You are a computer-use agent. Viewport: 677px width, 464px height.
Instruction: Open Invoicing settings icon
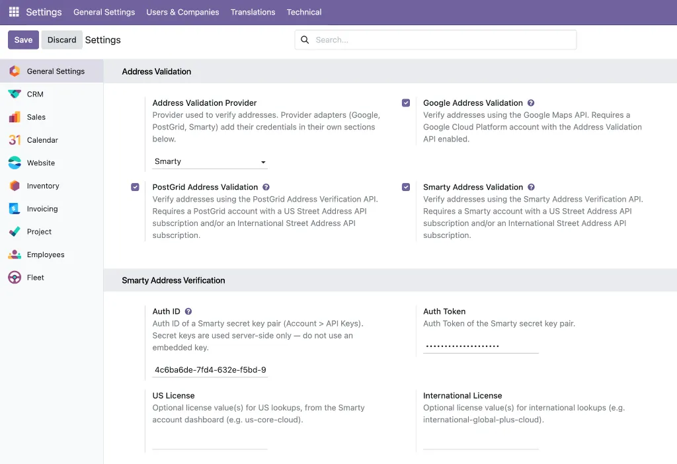15,208
